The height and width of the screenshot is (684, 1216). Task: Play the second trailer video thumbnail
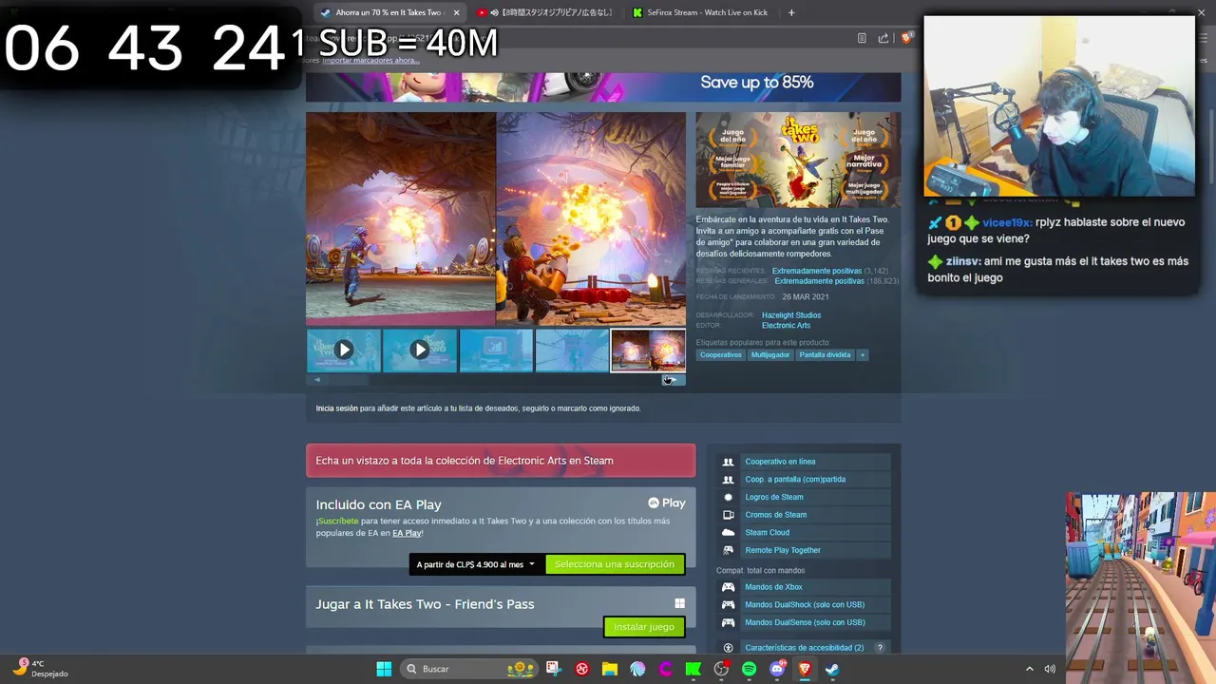[420, 350]
